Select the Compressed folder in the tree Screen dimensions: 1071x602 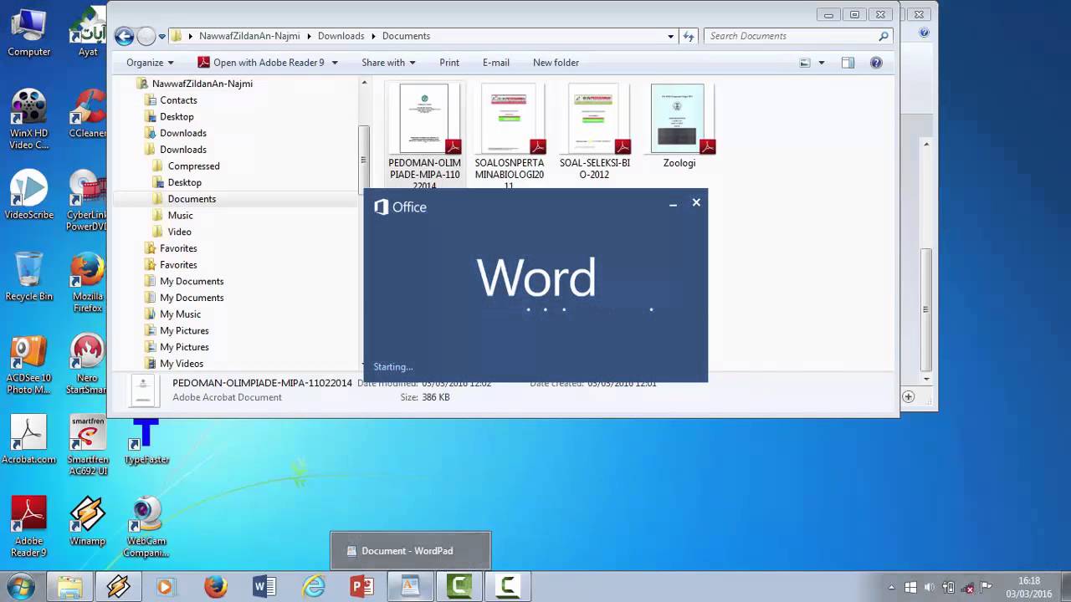coord(193,166)
